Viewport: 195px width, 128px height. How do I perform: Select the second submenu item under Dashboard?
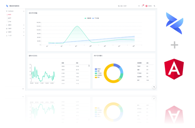click(9, 18)
